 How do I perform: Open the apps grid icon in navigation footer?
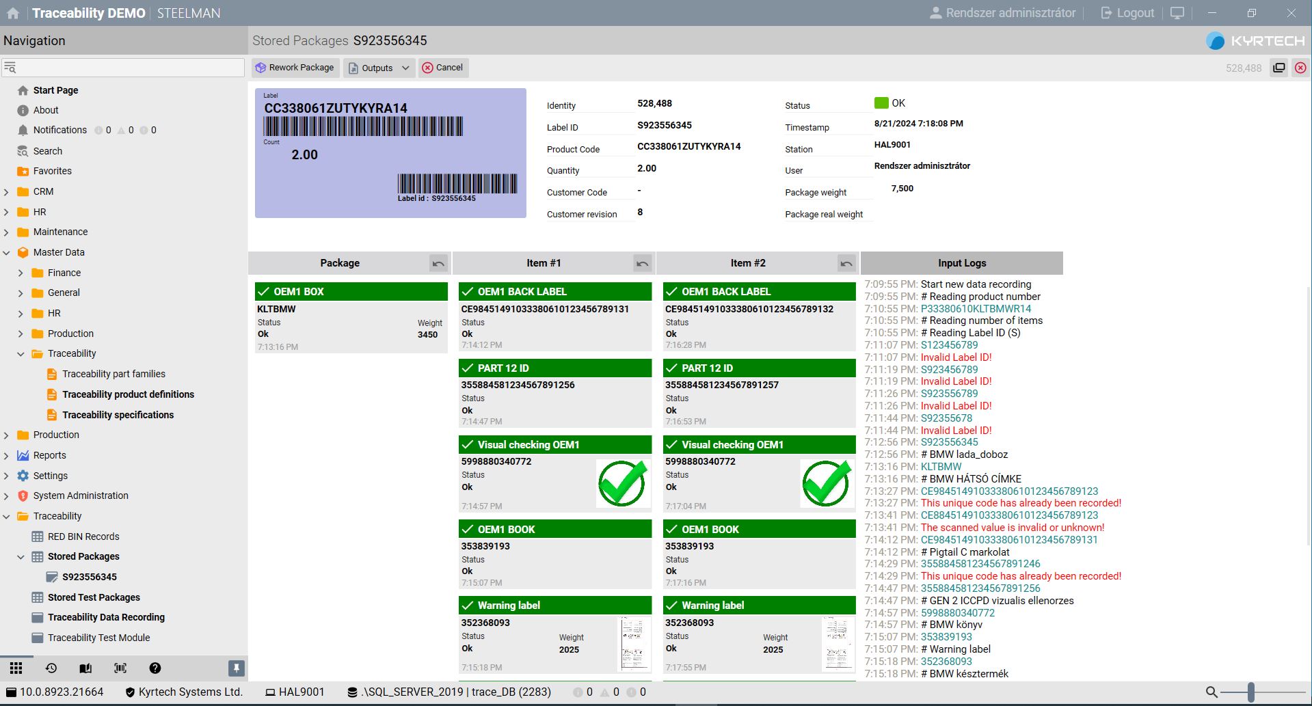(x=16, y=668)
